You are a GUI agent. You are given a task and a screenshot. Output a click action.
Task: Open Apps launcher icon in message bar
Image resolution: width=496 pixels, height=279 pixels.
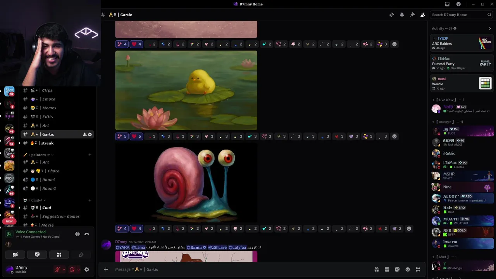[418, 269]
